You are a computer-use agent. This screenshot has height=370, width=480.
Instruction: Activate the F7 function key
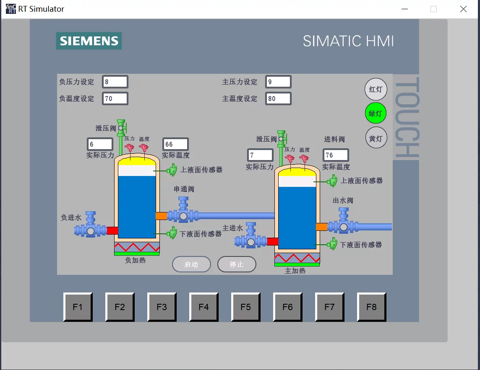point(329,307)
